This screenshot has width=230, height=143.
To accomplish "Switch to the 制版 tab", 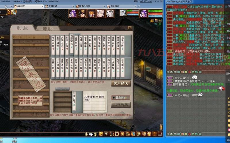I will [22, 28].
